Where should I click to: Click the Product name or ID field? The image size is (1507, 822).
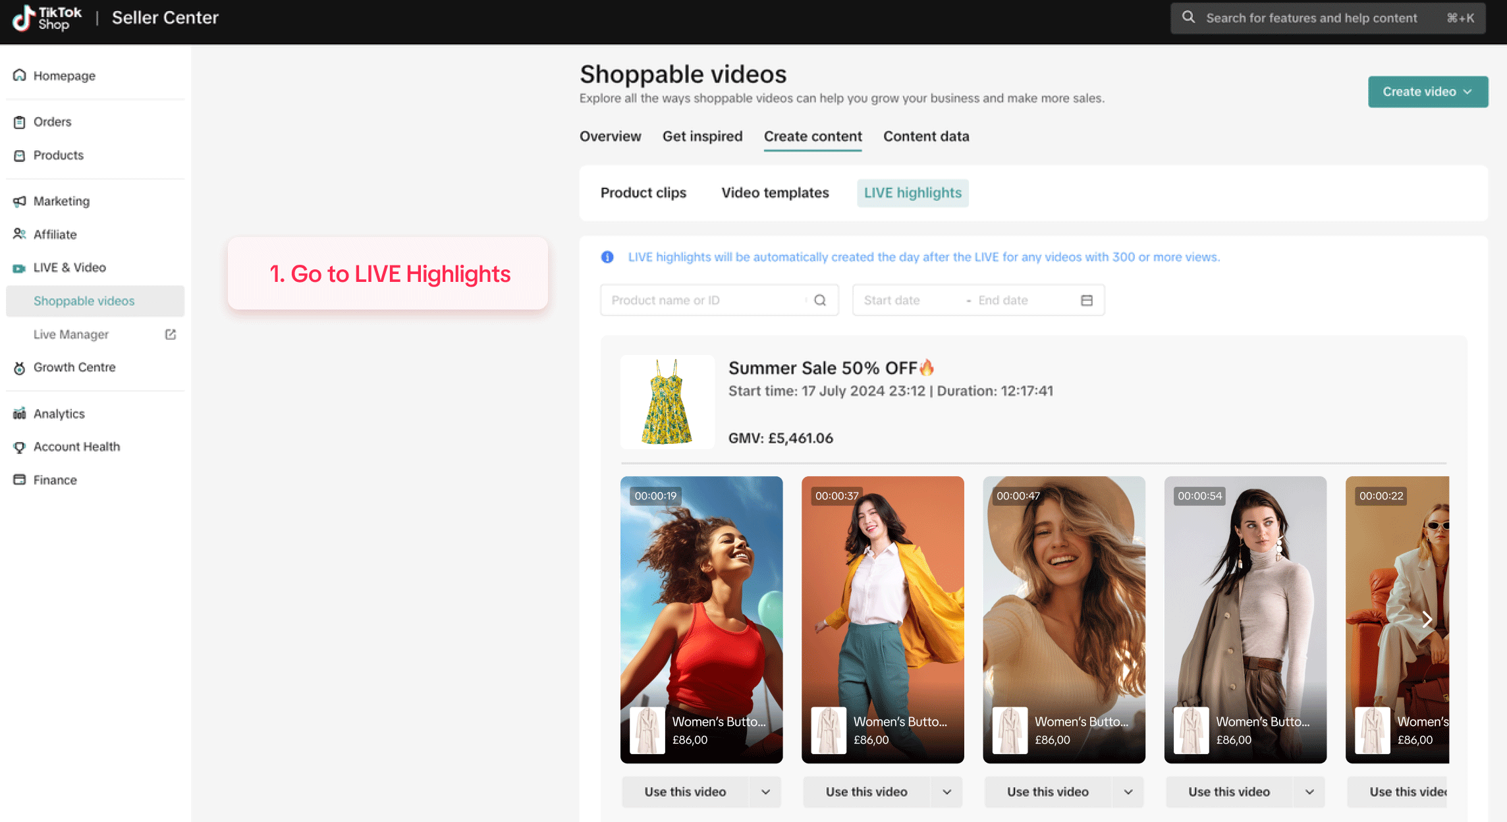tap(719, 300)
